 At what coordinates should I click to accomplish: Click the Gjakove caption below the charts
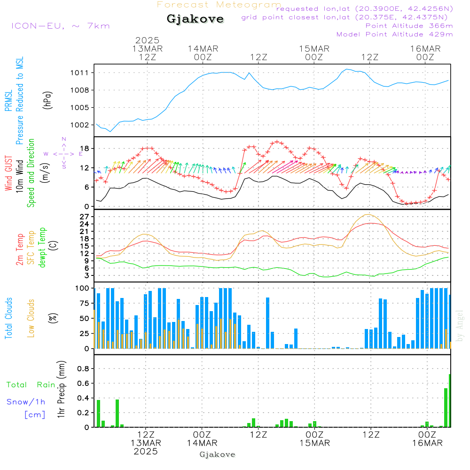click(x=217, y=454)
